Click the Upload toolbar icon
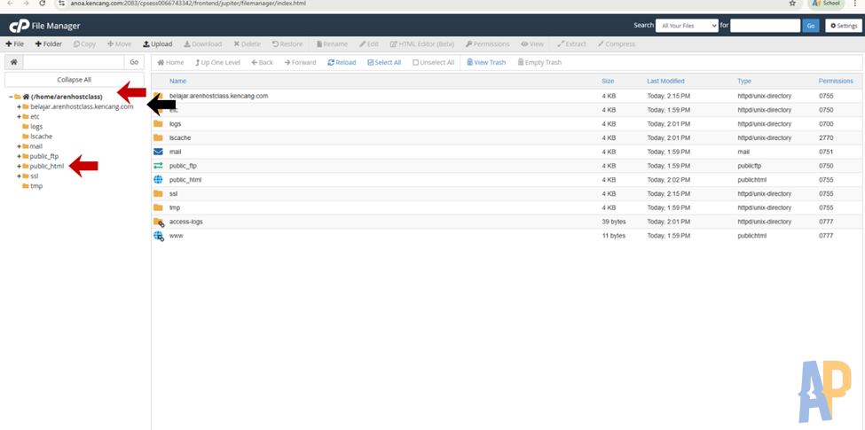Screen dimensions: 865x430 tap(157, 43)
